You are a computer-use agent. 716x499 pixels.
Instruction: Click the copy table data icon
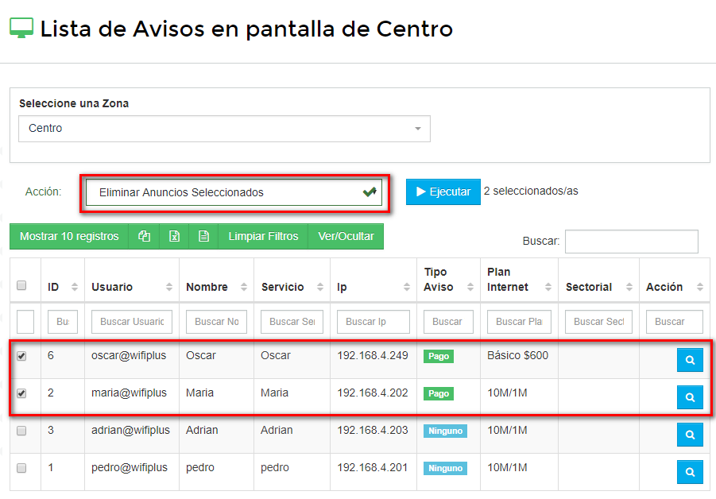tap(144, 237)
